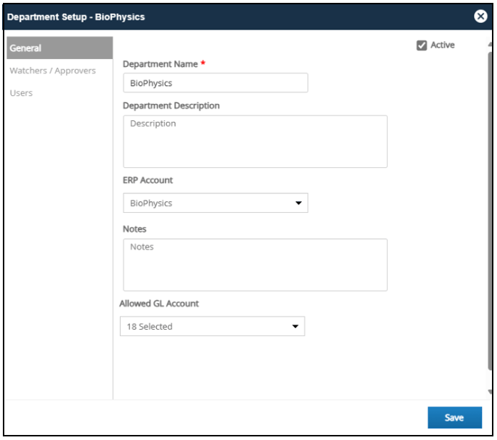
Task: Open the Allowed GL Account 18 Selected dropdown
Action: 212,326
